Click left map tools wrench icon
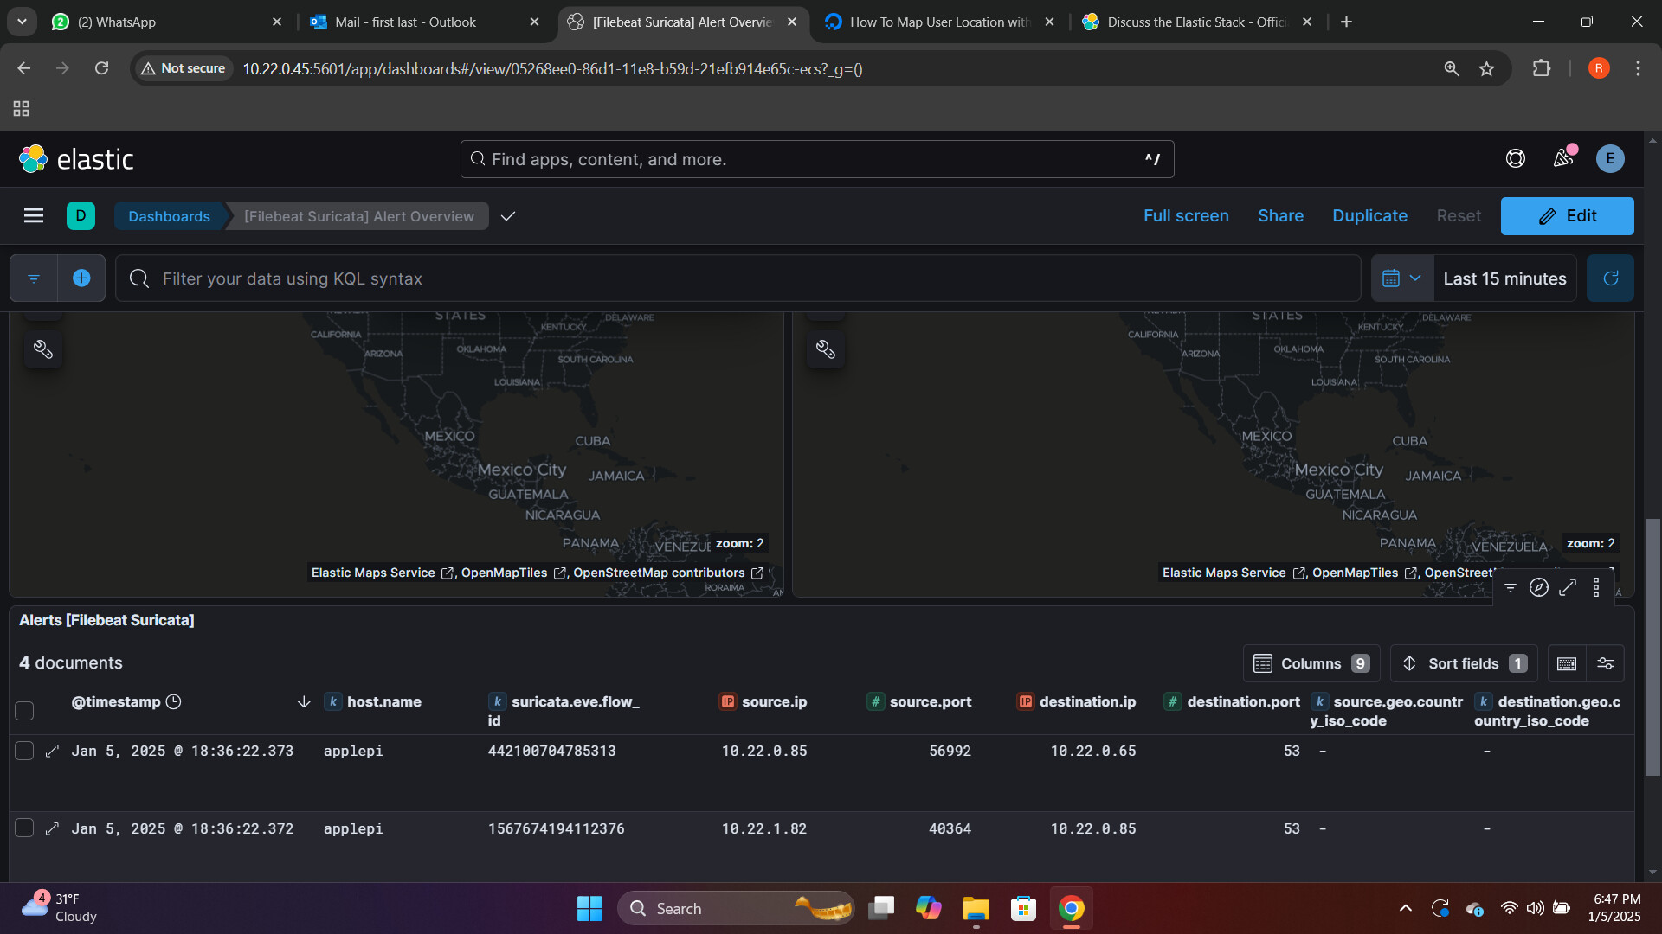Viewport: 1662px width, 934px height. click(x=43, y=349)
